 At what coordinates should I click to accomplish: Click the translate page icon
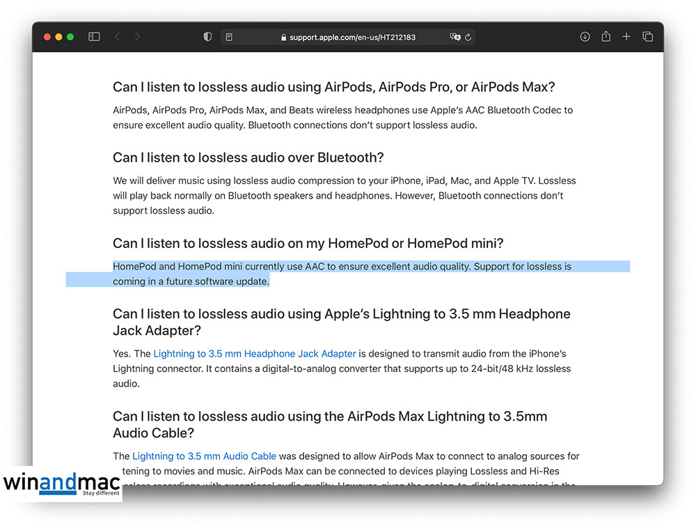point(455,37)
